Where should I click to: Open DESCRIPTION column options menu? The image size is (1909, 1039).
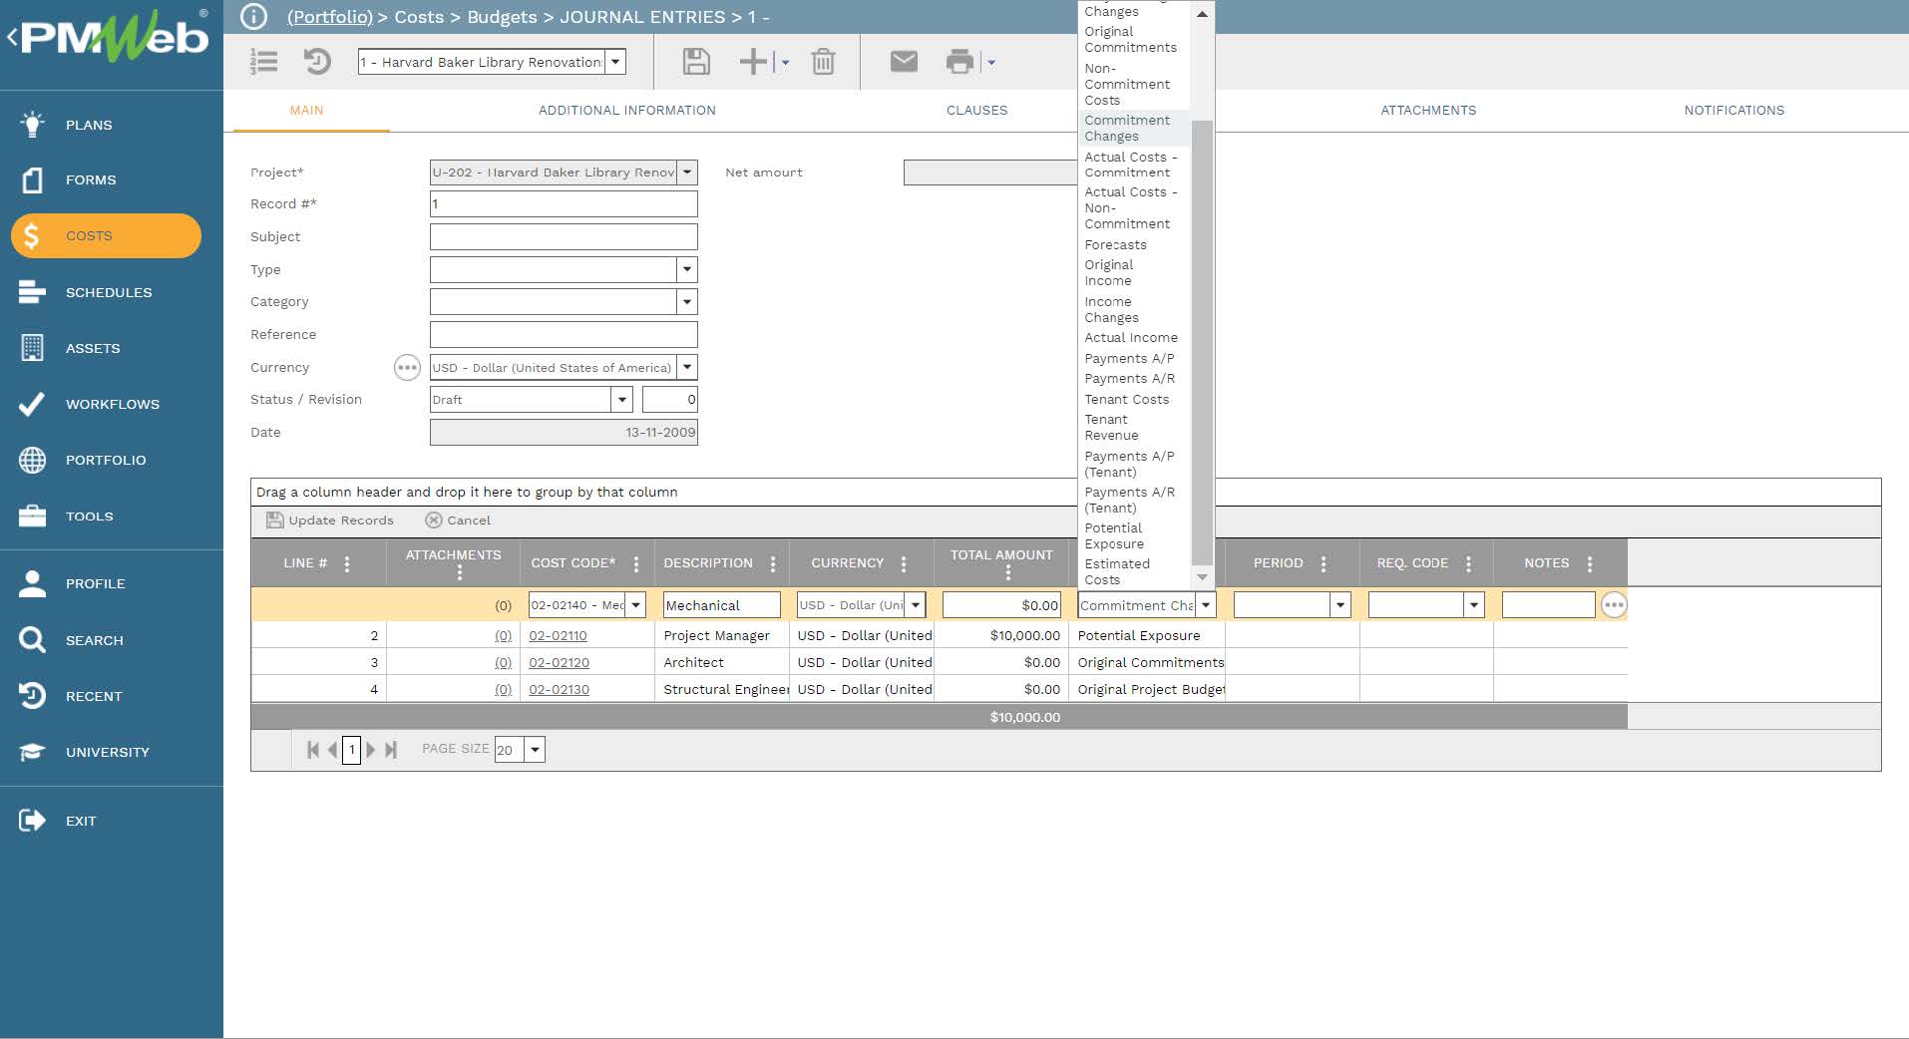click(x=773, y=563)
